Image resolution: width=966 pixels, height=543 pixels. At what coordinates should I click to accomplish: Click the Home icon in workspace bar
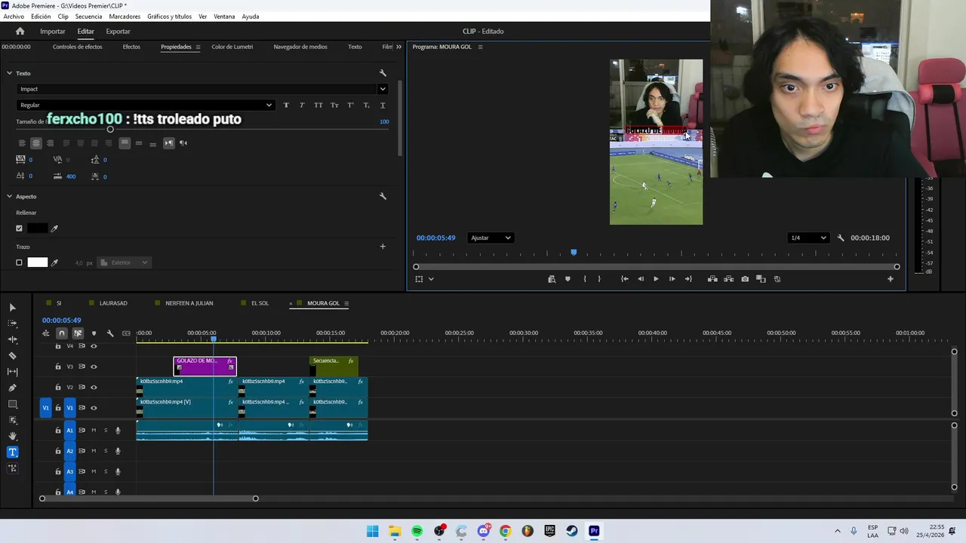(20, 31)
